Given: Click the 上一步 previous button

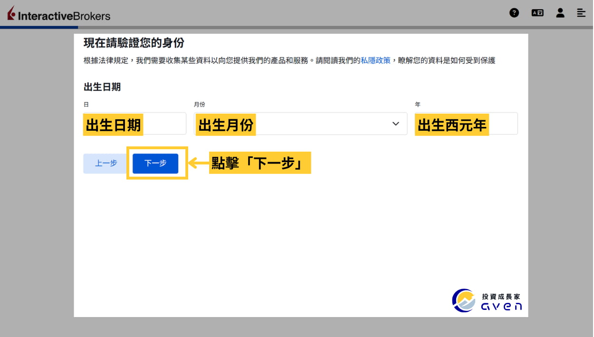Looking at the screenshot, I should [106, 164].
